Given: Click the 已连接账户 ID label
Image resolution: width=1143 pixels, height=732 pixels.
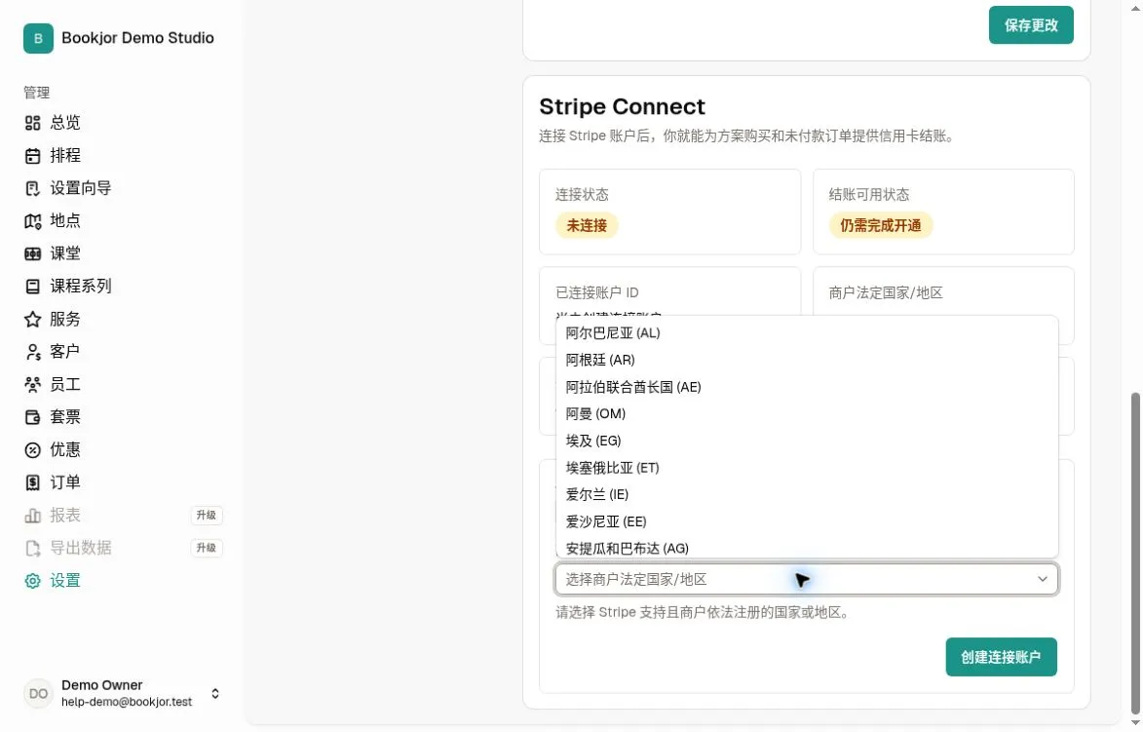Looking at the screenshot, I should pos(597,293).
